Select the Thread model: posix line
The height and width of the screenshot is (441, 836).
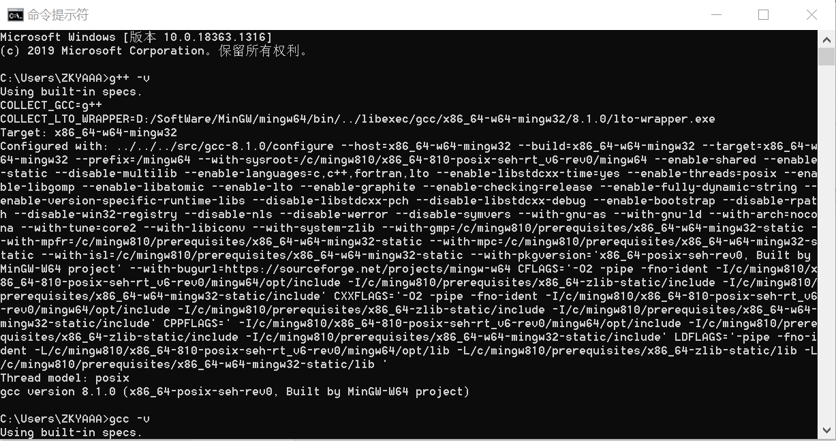[65, 378]
